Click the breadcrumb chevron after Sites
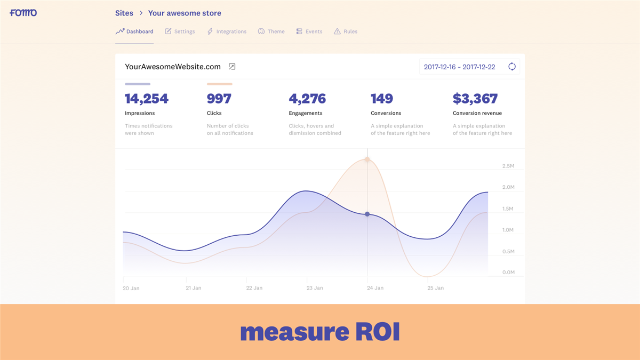The image size is (640, 360). pyautogui.click(x=141, y=13)
